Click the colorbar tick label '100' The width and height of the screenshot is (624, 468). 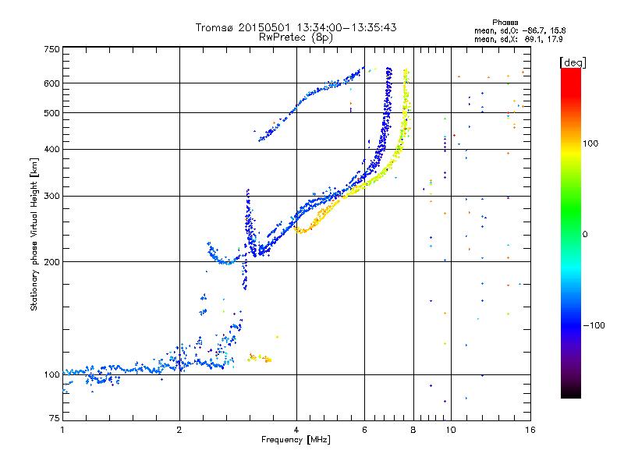[590, 144]
